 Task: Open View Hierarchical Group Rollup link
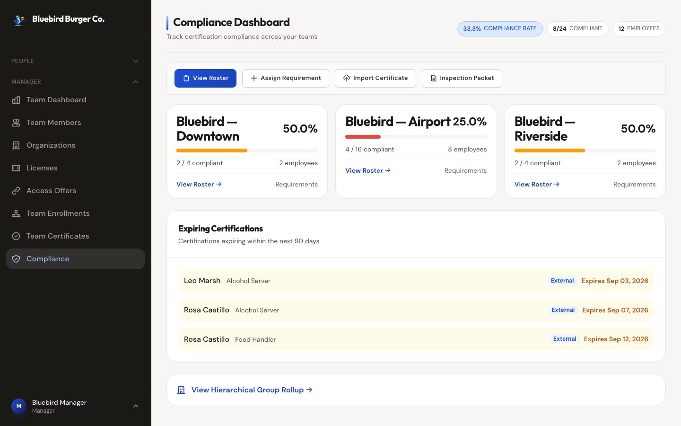point(252,390)
